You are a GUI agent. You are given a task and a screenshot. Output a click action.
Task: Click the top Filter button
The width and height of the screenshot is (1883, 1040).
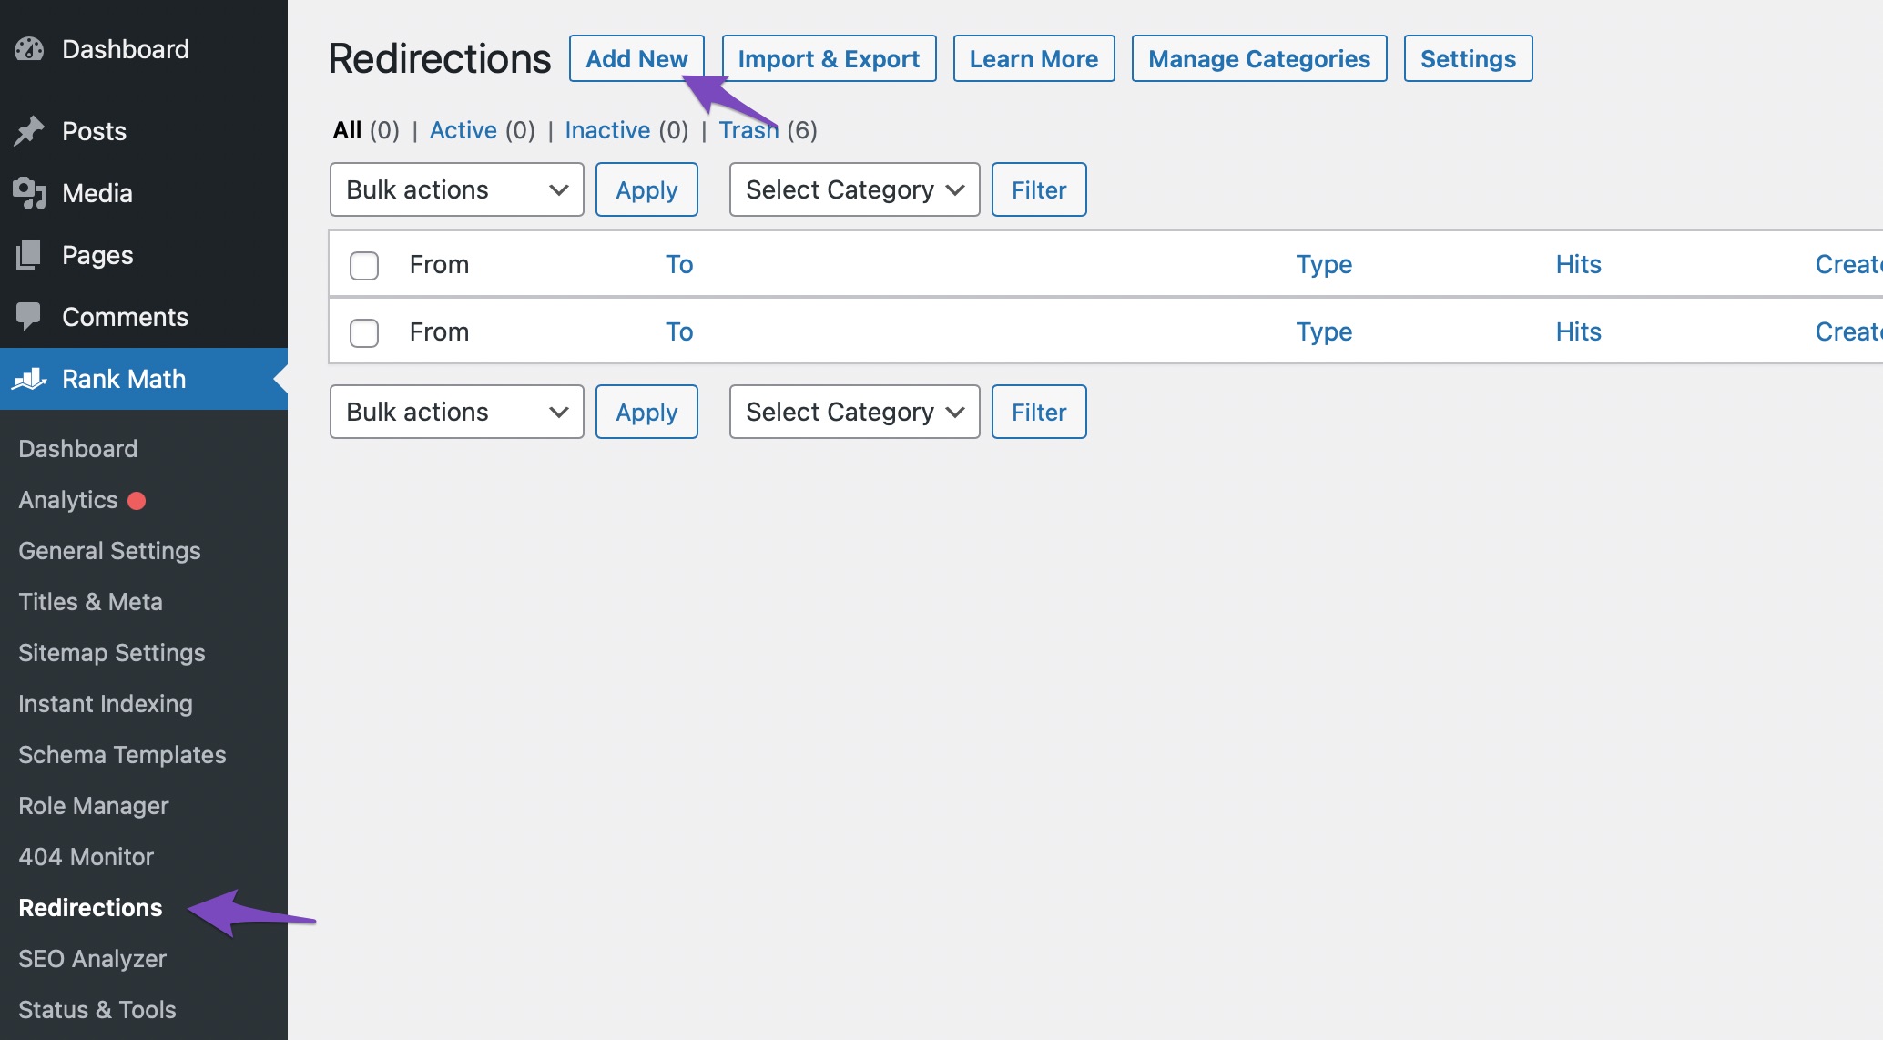(1040, 189)
